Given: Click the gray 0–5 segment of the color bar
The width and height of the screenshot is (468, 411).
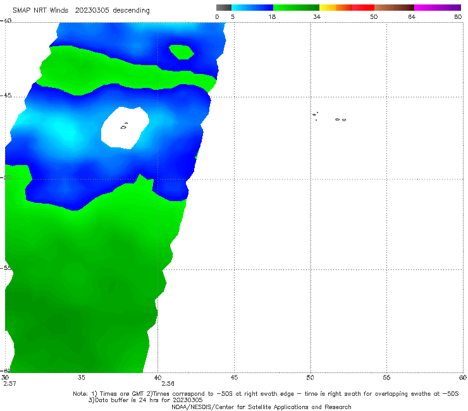Looking at the screenshot, I should click(224, 8).
